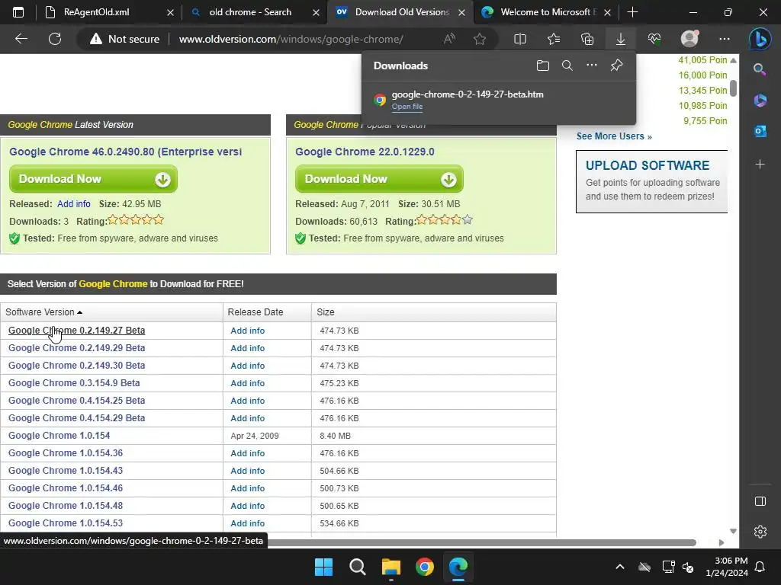Open the notification bell in taskbar
The height and width of the screenshot is (585, 781).
coord(760,567)
